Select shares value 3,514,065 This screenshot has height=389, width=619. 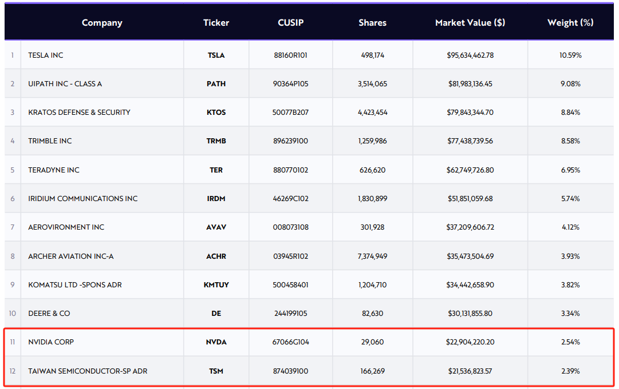coord(372,84)
